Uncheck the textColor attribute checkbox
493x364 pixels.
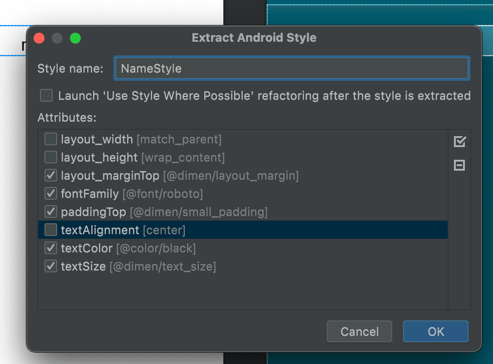tap(51, 248)
